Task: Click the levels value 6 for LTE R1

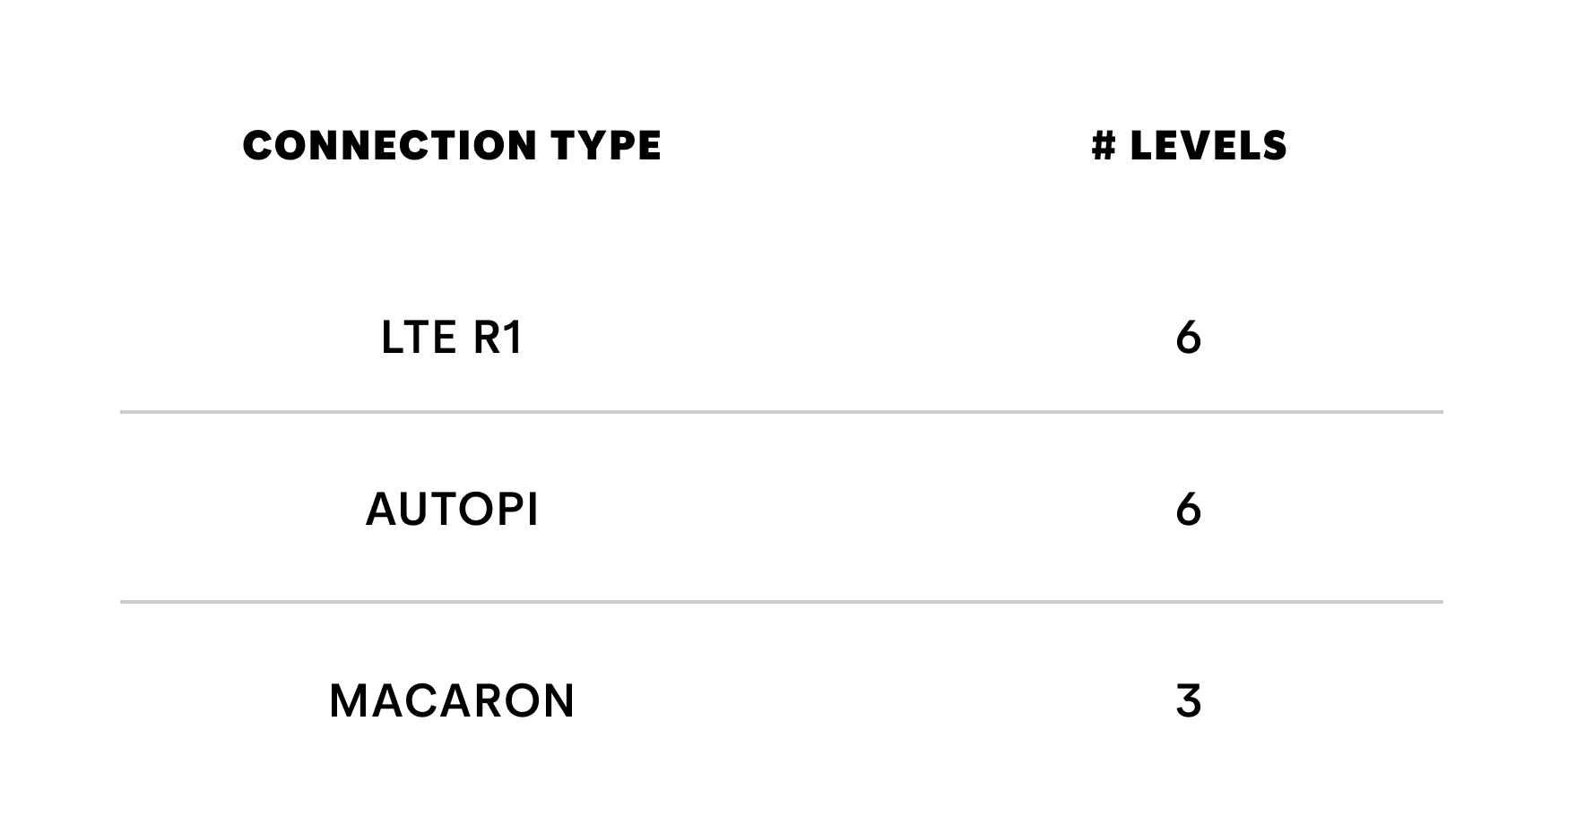Action: click(1188, 339)
